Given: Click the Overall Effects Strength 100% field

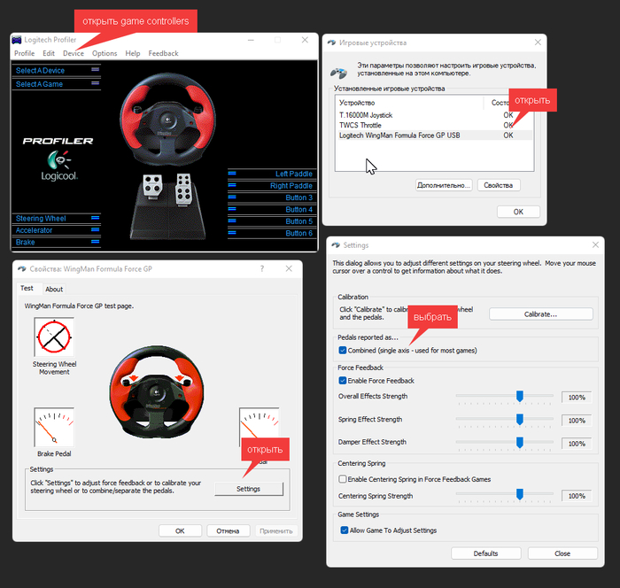Looking at the screenshot, I should coord(576,398).
